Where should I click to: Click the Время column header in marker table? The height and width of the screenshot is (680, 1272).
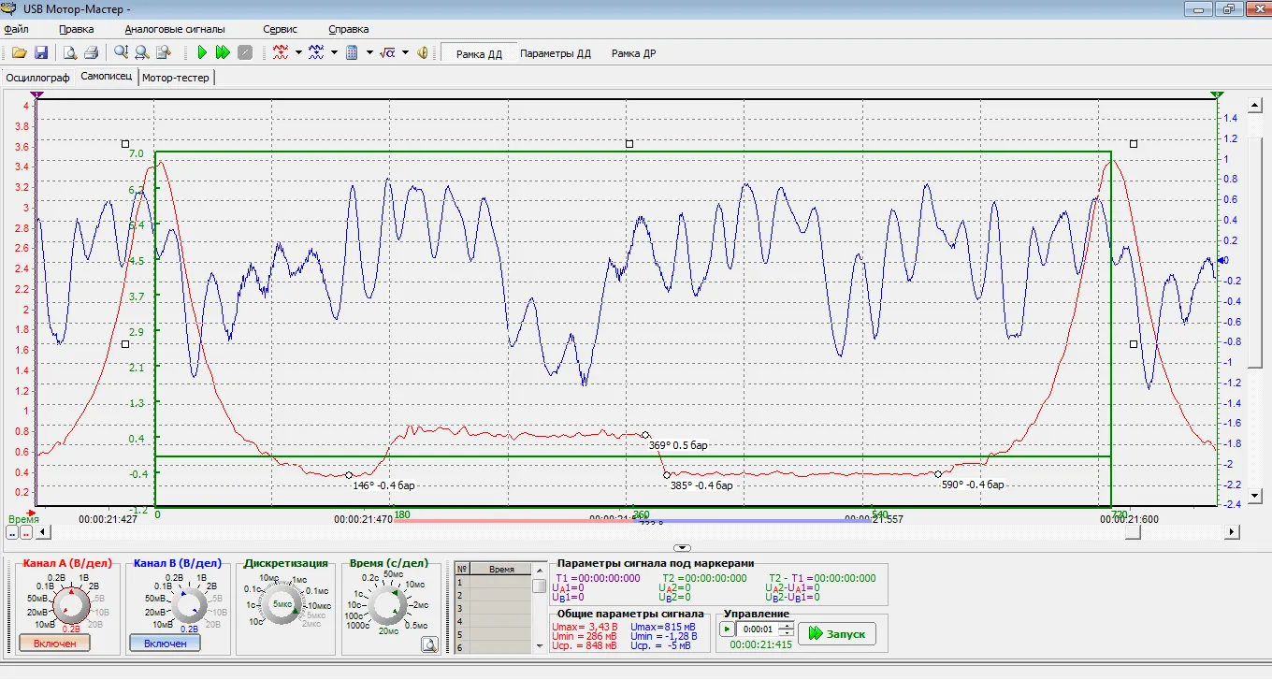(x=501, y=569)
